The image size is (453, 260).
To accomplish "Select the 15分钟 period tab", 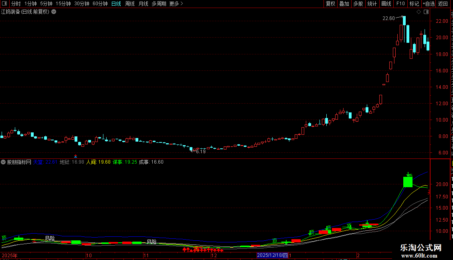I will (63, 4).
